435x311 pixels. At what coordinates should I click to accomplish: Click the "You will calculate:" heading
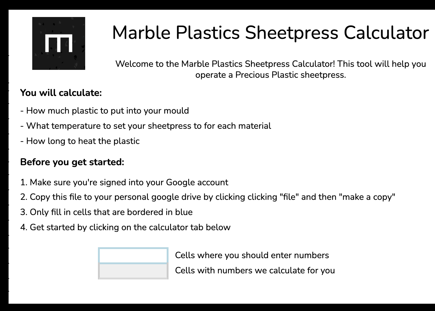coord(61,93)
